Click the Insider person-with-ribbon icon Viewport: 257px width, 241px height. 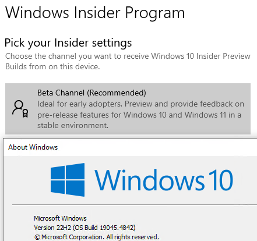pyautogui.click(x=20, y=109)
